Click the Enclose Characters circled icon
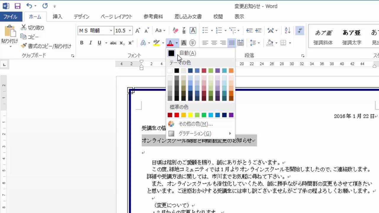The image size is (379, 213). coord(192,43)
